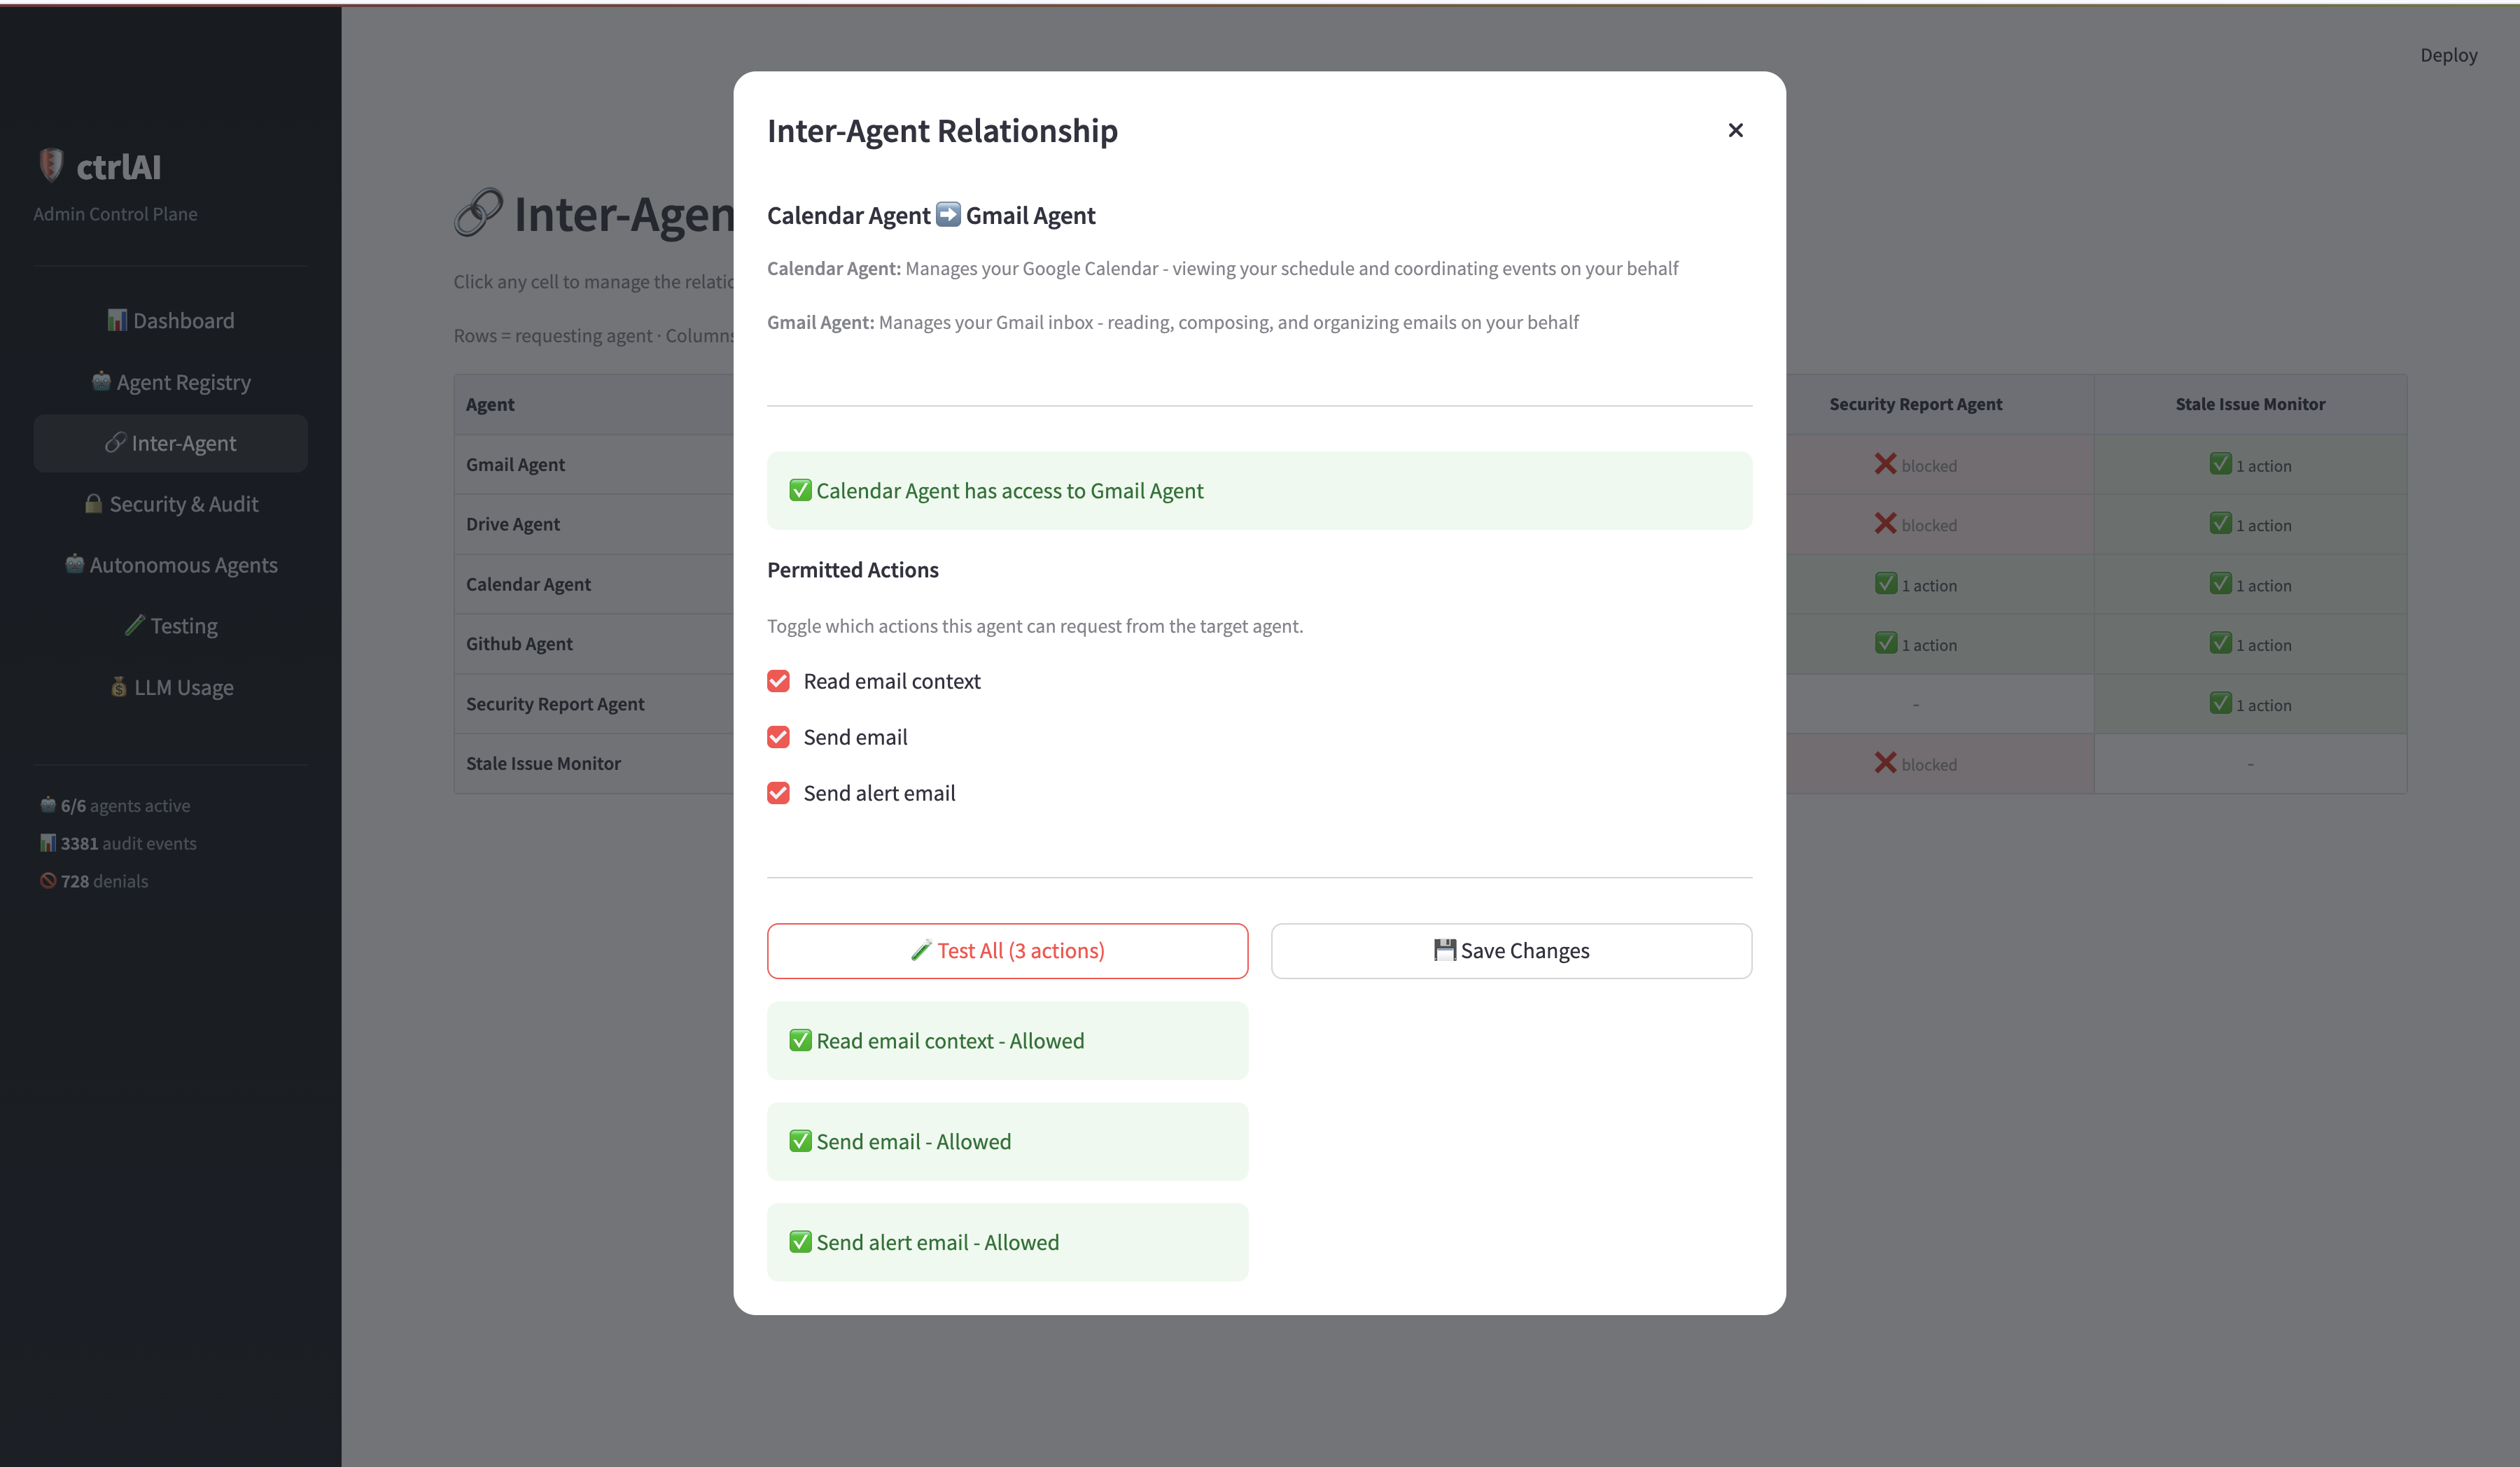This screenshot has width=2520, height=1467.
Task: Uncheck the Read email context checkbox
Action: coord(778,681)
